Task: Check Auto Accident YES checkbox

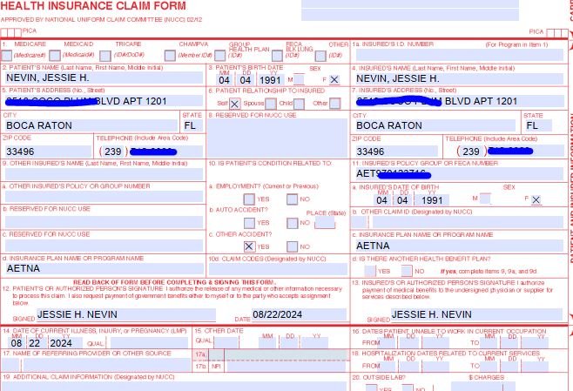Action: point(249,223)
